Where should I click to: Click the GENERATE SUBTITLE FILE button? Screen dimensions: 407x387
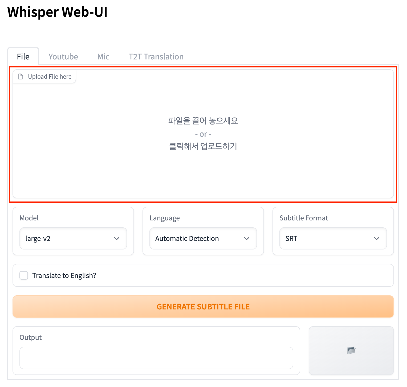point(203,307)
